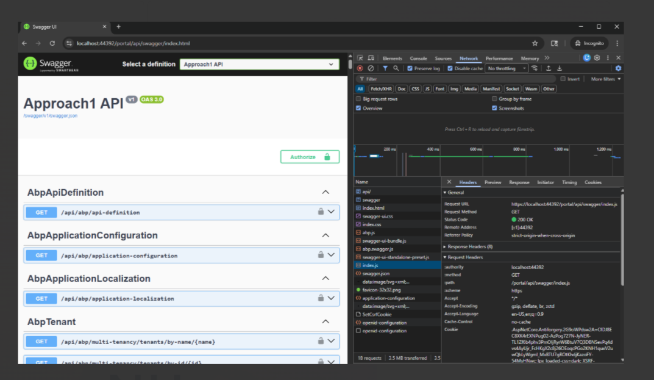Viewport: 654px width, 380px height.
Task: Click the inspect element picker icon
Action: (360, 58)
